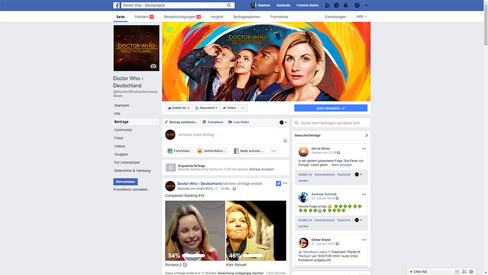Screen dimensions: 488x275
Task: Open account menu arrow in top bar
Action: [x=367, y=5]
